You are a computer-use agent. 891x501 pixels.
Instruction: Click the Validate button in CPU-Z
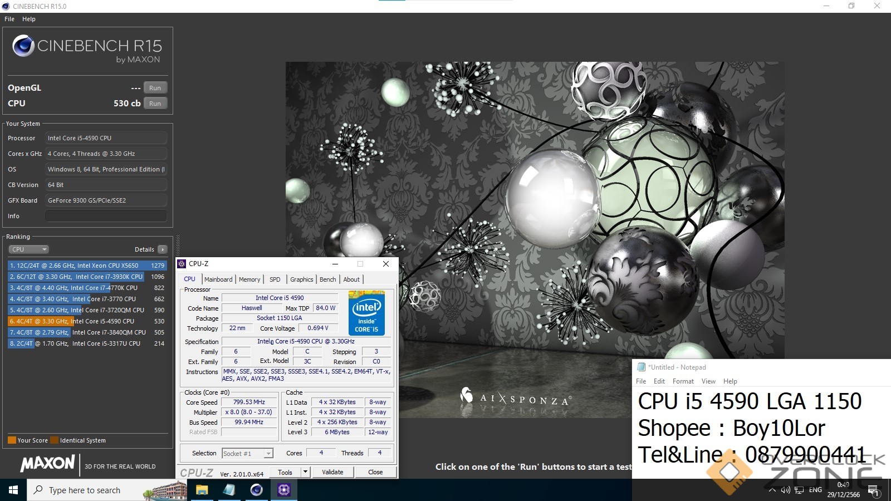coord(332,472)
